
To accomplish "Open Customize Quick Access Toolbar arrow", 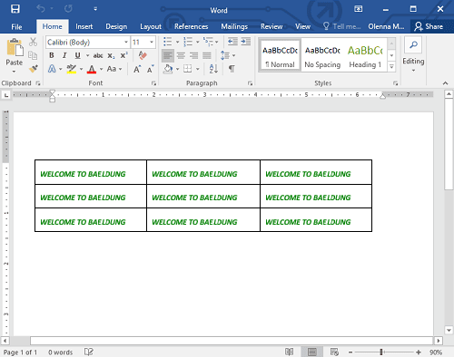I will click(95, 9).
